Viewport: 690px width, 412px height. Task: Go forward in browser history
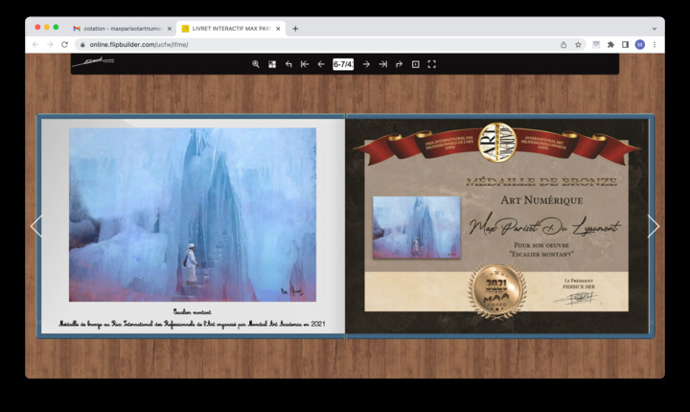pyautogui.click(x=50, y=44)
